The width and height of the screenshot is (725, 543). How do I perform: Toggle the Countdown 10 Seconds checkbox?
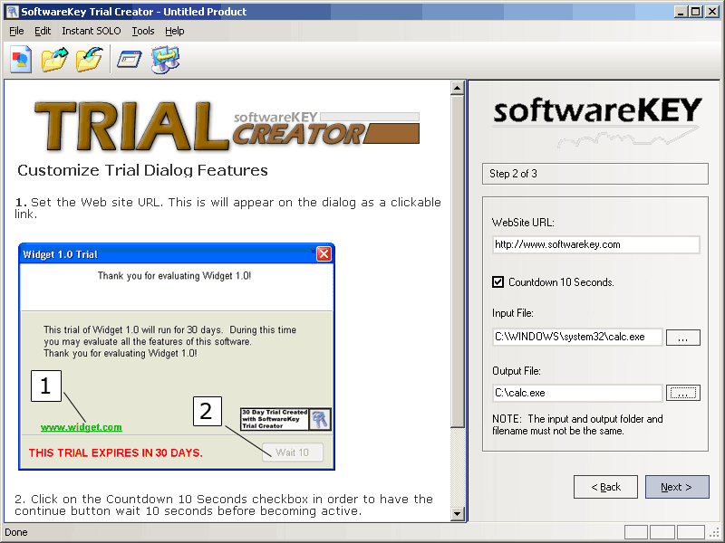(x=498, y=281)
